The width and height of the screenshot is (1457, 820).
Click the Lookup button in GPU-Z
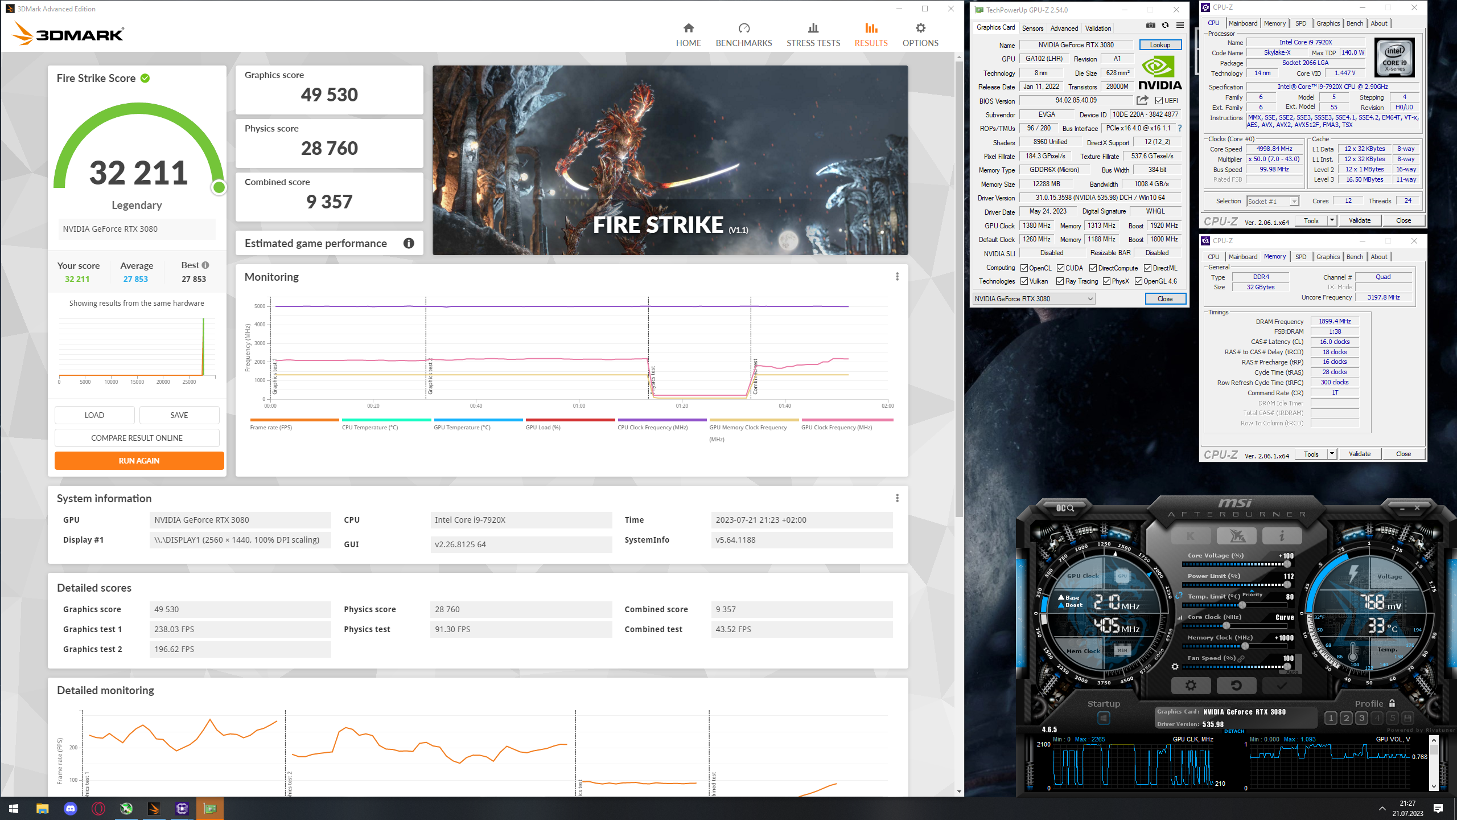click(1160, 45)
